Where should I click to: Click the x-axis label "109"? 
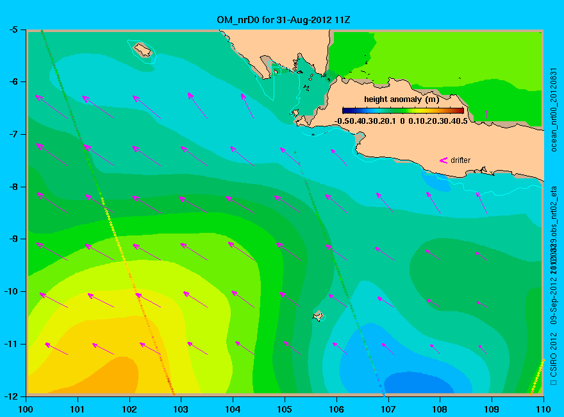click(492, 409)
